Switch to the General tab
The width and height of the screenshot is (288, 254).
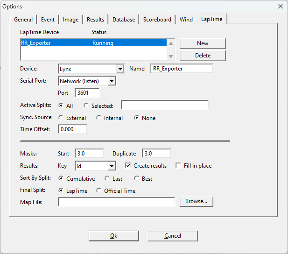pos(23,20)
